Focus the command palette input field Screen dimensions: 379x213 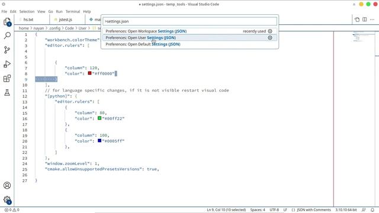(x=189, y=21)
